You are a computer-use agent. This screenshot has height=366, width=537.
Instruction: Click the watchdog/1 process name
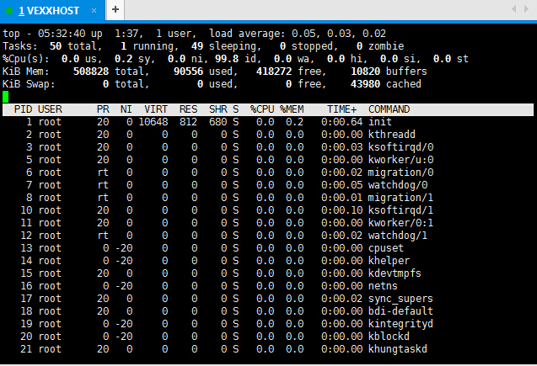pos(398,236)
